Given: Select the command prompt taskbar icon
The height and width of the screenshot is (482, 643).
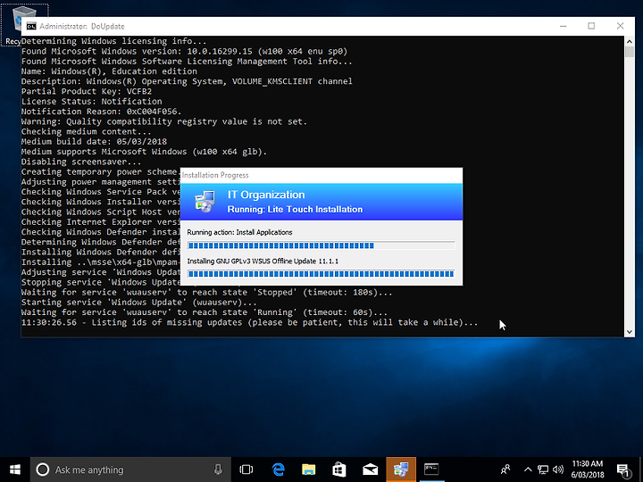Looking at the screenshot, I should click(x=431, y=470).
